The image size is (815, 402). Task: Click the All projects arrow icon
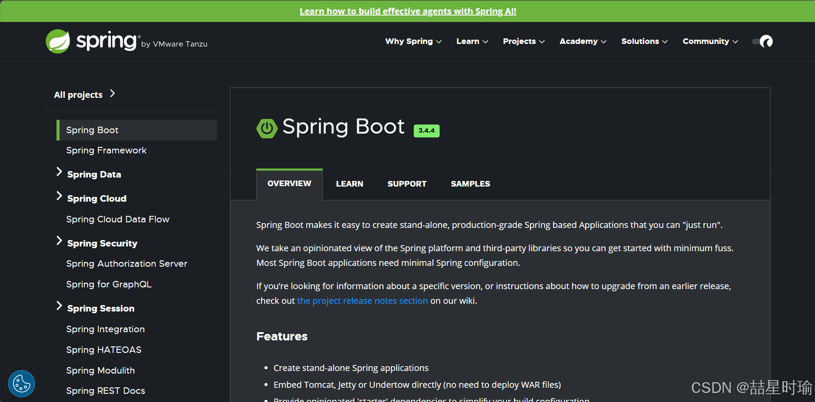tap(113, 93)
